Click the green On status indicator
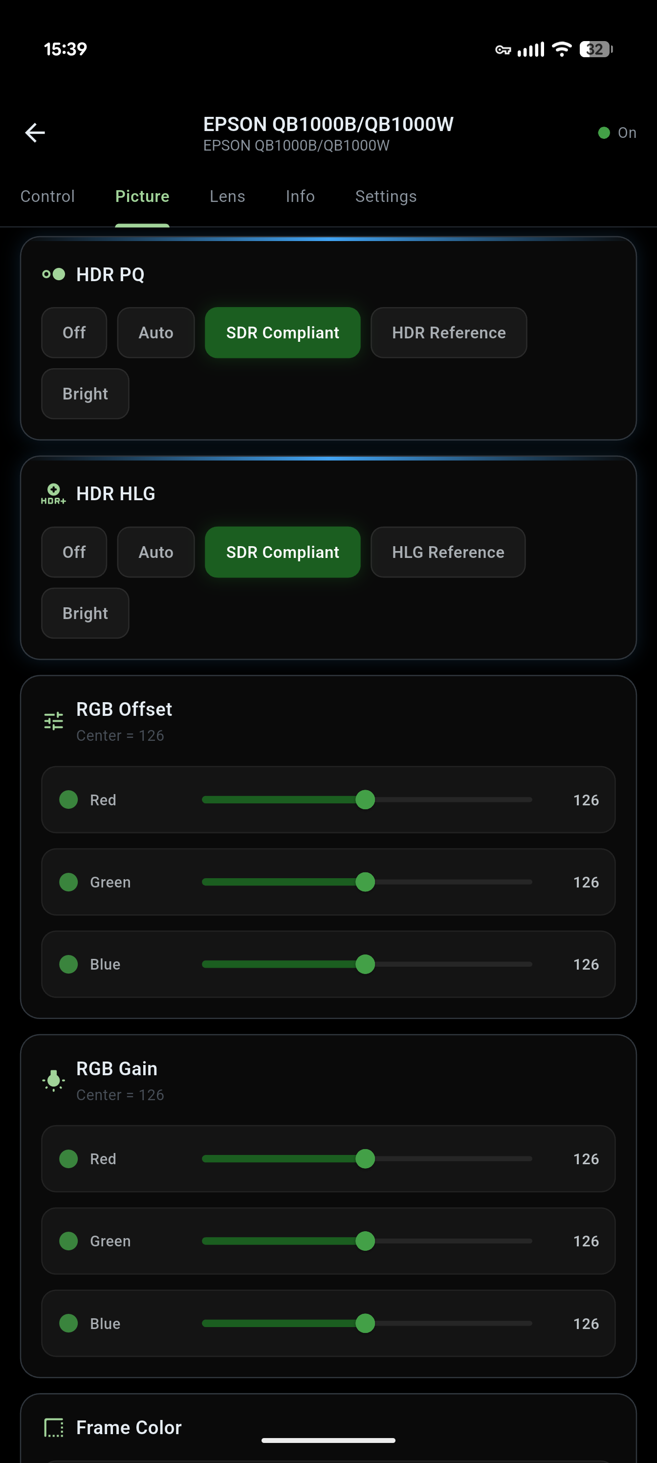The width and height of the screenshot is (657, 1463). [x=604, y=133]
